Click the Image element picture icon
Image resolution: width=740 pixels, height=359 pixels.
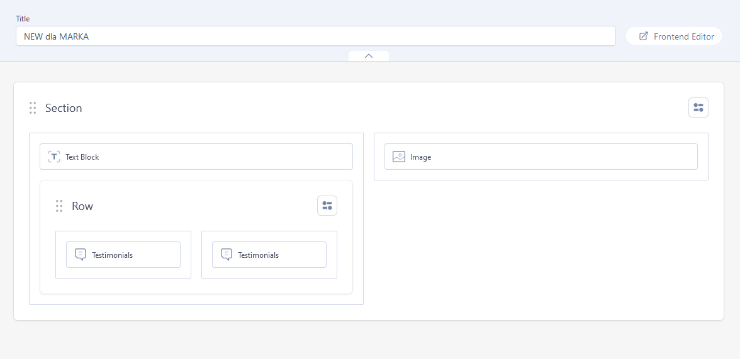pyautogui.click(x=399, y=157)
